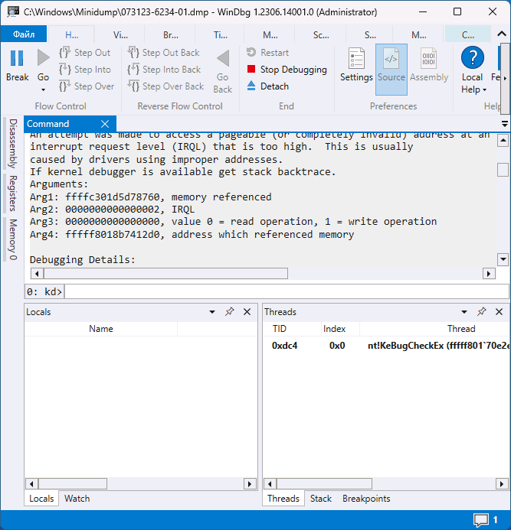
Task: Click Step Out
Action: [85, 53]
